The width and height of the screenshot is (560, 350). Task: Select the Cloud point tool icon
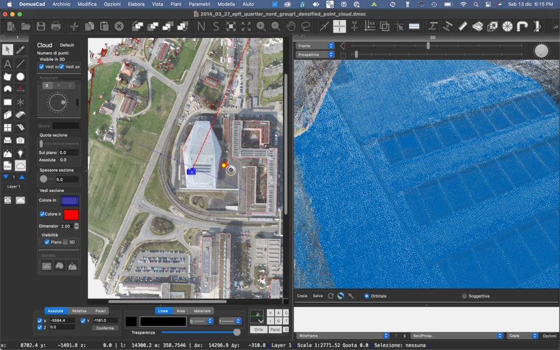click(x=20, y=166)
